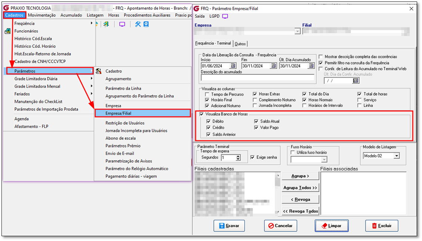Image resolution: width=422 pixels, height=241 pixels.
Task: Toggle Saldo Anterior checkbox
Action: point(208,134)
